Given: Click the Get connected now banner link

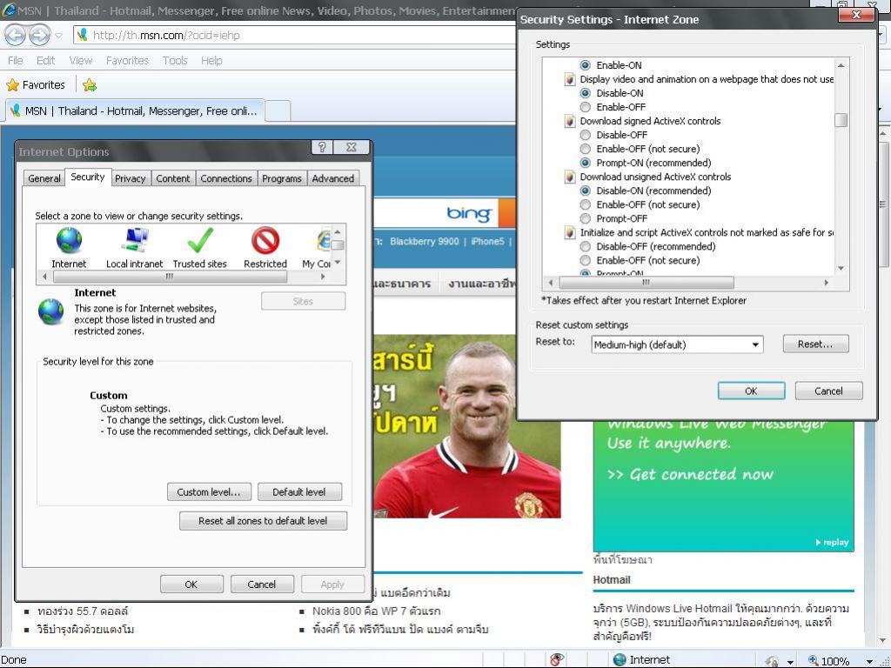Looking at the screenshot, I should pos(690,474).
